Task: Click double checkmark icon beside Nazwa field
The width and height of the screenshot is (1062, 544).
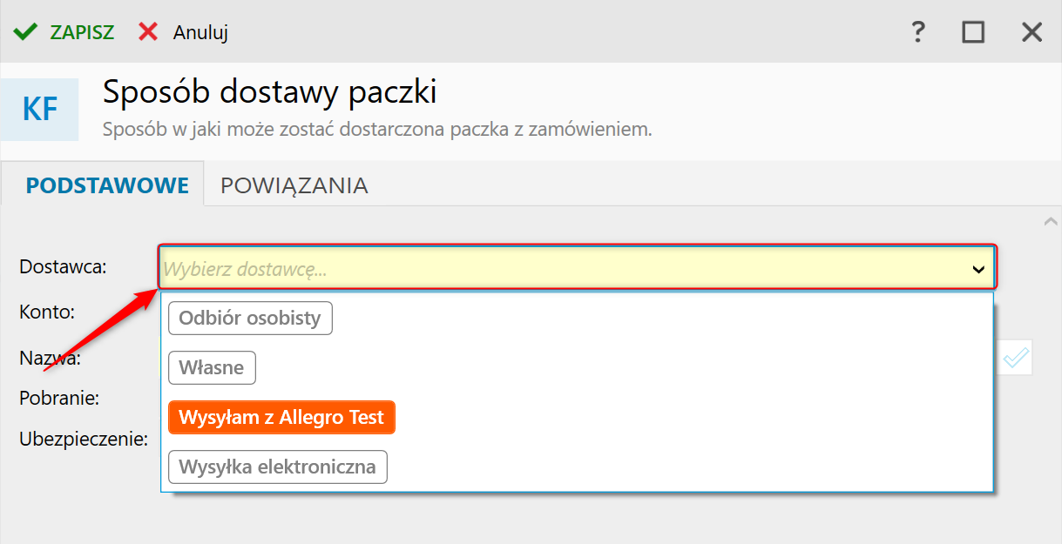Action: (x=1016, y=358)
